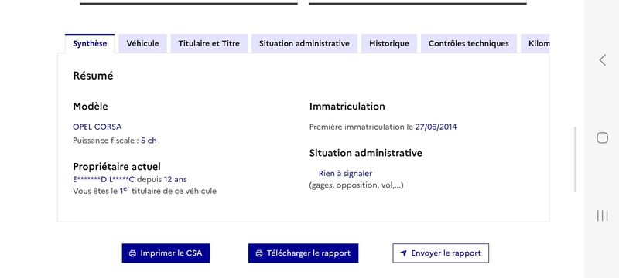The height and width of the screenshot is (278, 619).
Task: Switch to the Véhicule tab
Action: click(x=143, y=43)
